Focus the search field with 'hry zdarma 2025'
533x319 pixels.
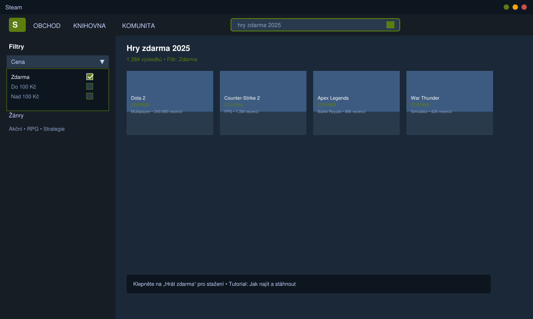tap(315, 25)
